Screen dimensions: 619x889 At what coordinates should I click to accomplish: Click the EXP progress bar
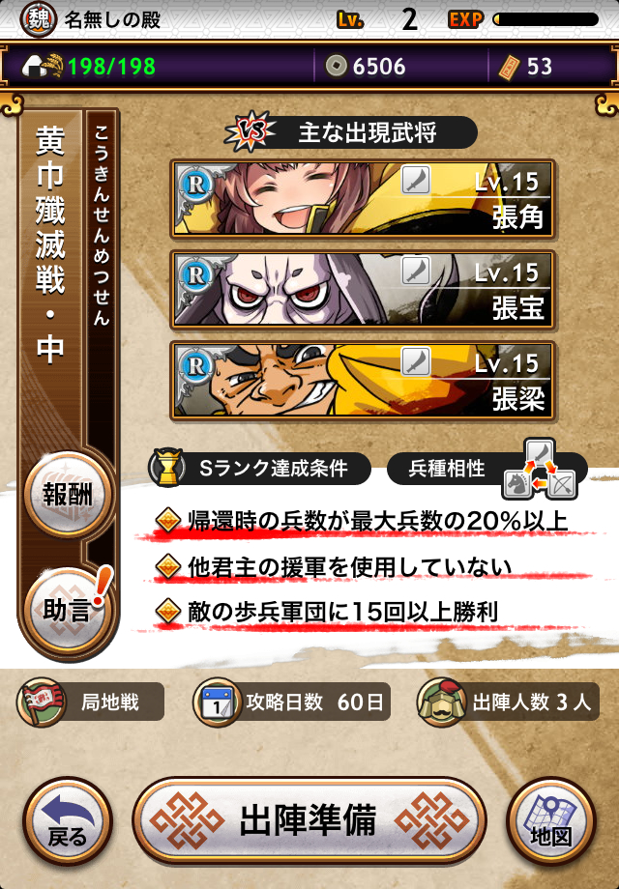pyautogui.click(x=545, y=20)
